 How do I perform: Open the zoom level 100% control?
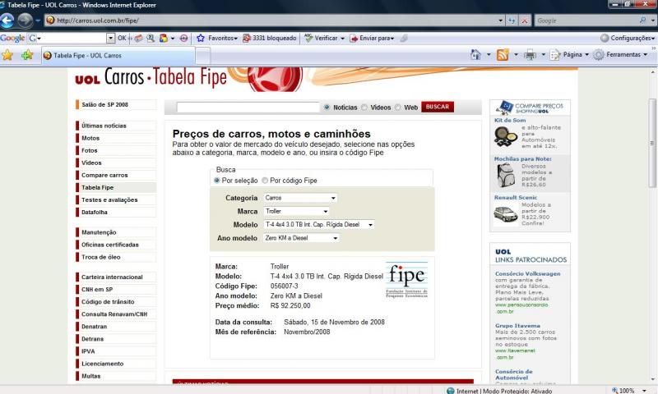pos(628,390)
